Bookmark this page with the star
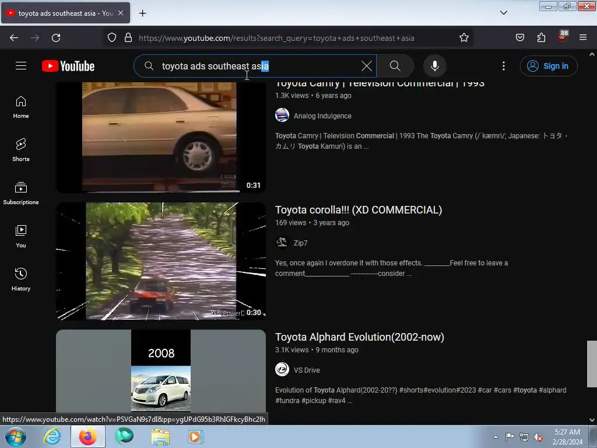 [x=463, y=38]
